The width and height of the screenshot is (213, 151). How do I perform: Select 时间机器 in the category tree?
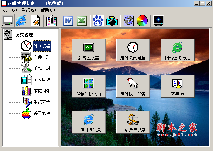click(42, 46)
